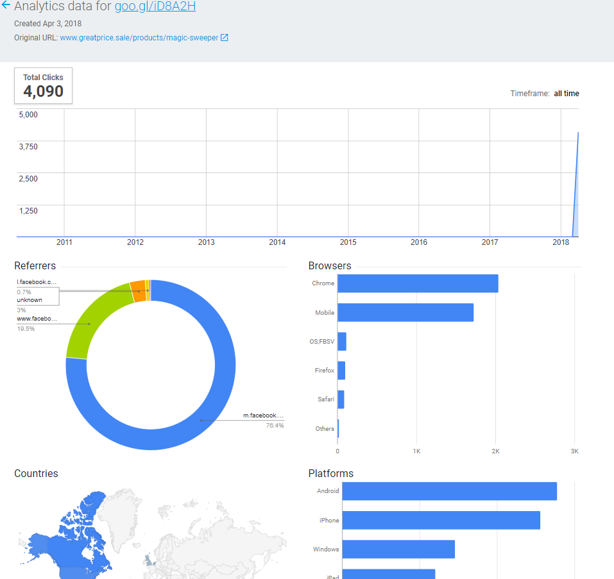Click the Windows bar in Platforms chart

398,550
